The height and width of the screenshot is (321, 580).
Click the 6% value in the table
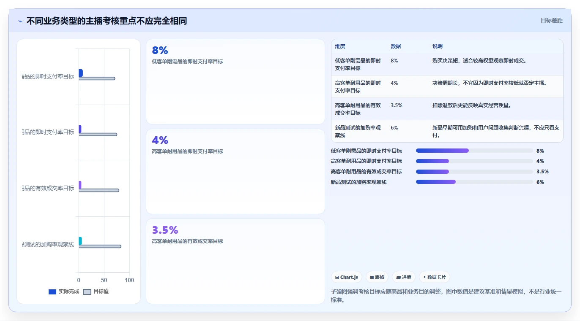pyautogui.click(x=394, y=128)
